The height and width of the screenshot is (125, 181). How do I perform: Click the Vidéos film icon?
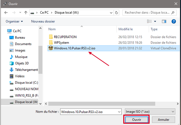tap(11, 76)
